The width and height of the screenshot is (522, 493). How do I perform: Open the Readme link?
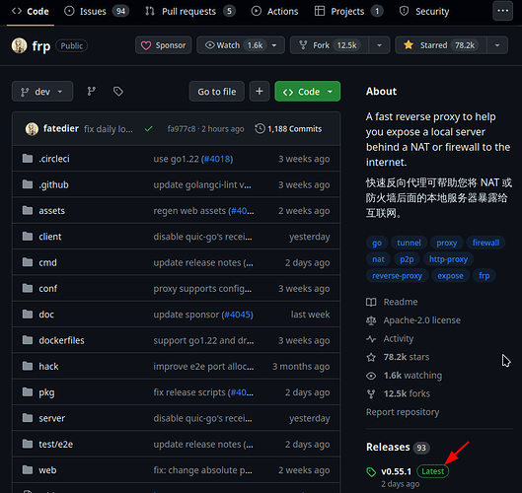pyautogui.click(x=401, y=302)
